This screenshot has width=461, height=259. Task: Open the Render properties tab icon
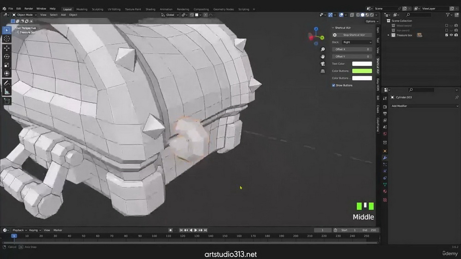[385, 107]
